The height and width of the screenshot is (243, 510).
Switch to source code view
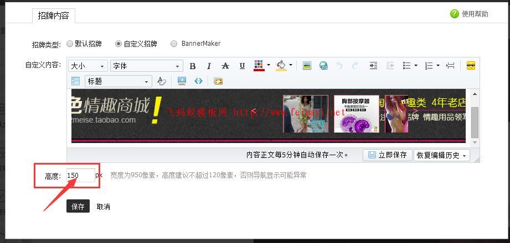pos(198,81)
